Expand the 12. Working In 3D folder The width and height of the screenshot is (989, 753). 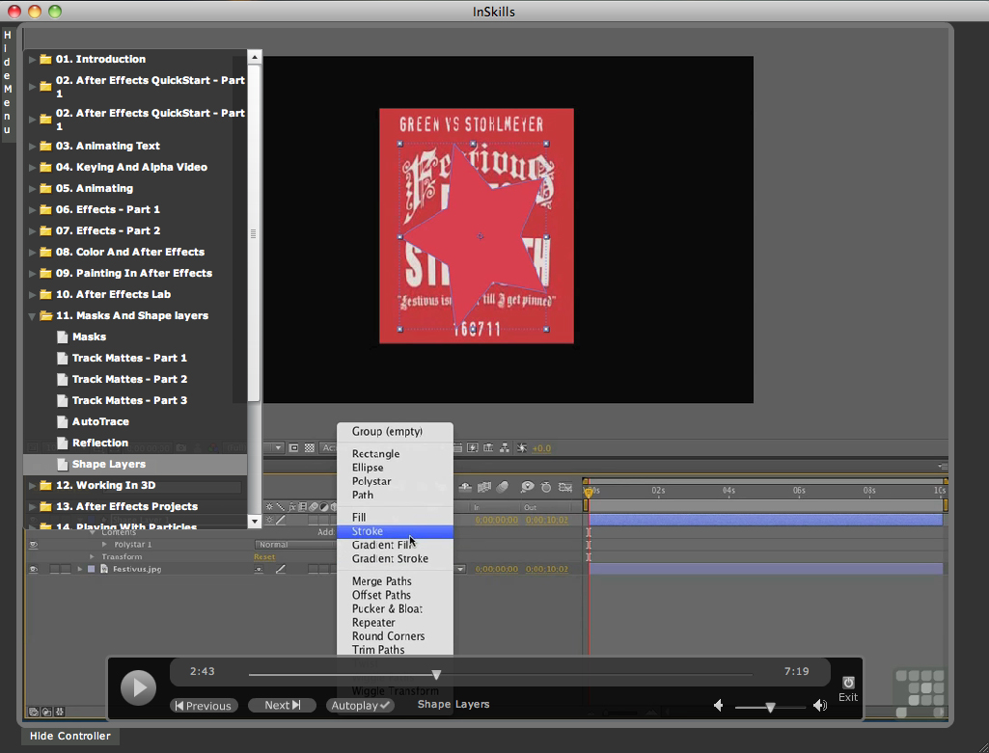pos(32,486)
